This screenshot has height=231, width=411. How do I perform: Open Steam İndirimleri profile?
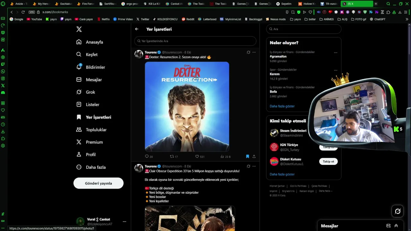[x=293, y=131]
